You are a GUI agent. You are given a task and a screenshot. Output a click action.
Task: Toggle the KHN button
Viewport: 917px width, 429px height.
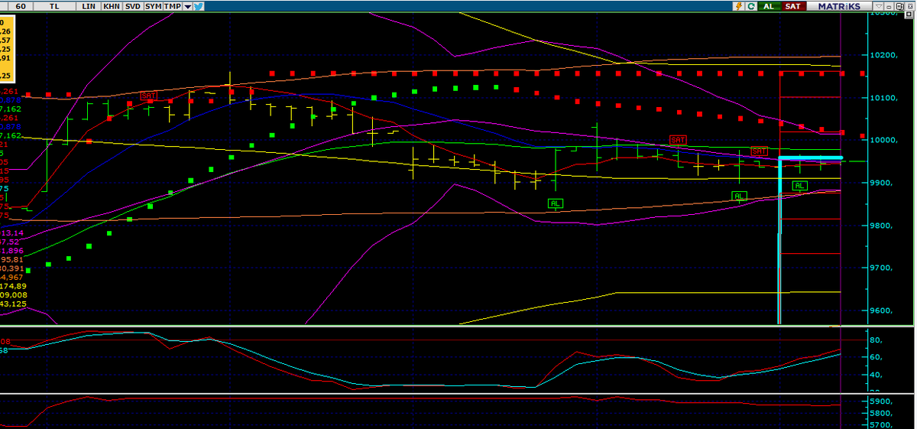[x=112, y=6]
